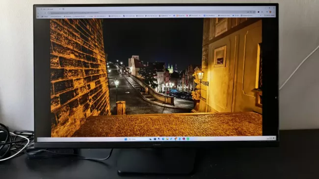Screen dimensions: 319x179
Task: Launch Microsoft Edge from the taskbar
Action: 163,139
